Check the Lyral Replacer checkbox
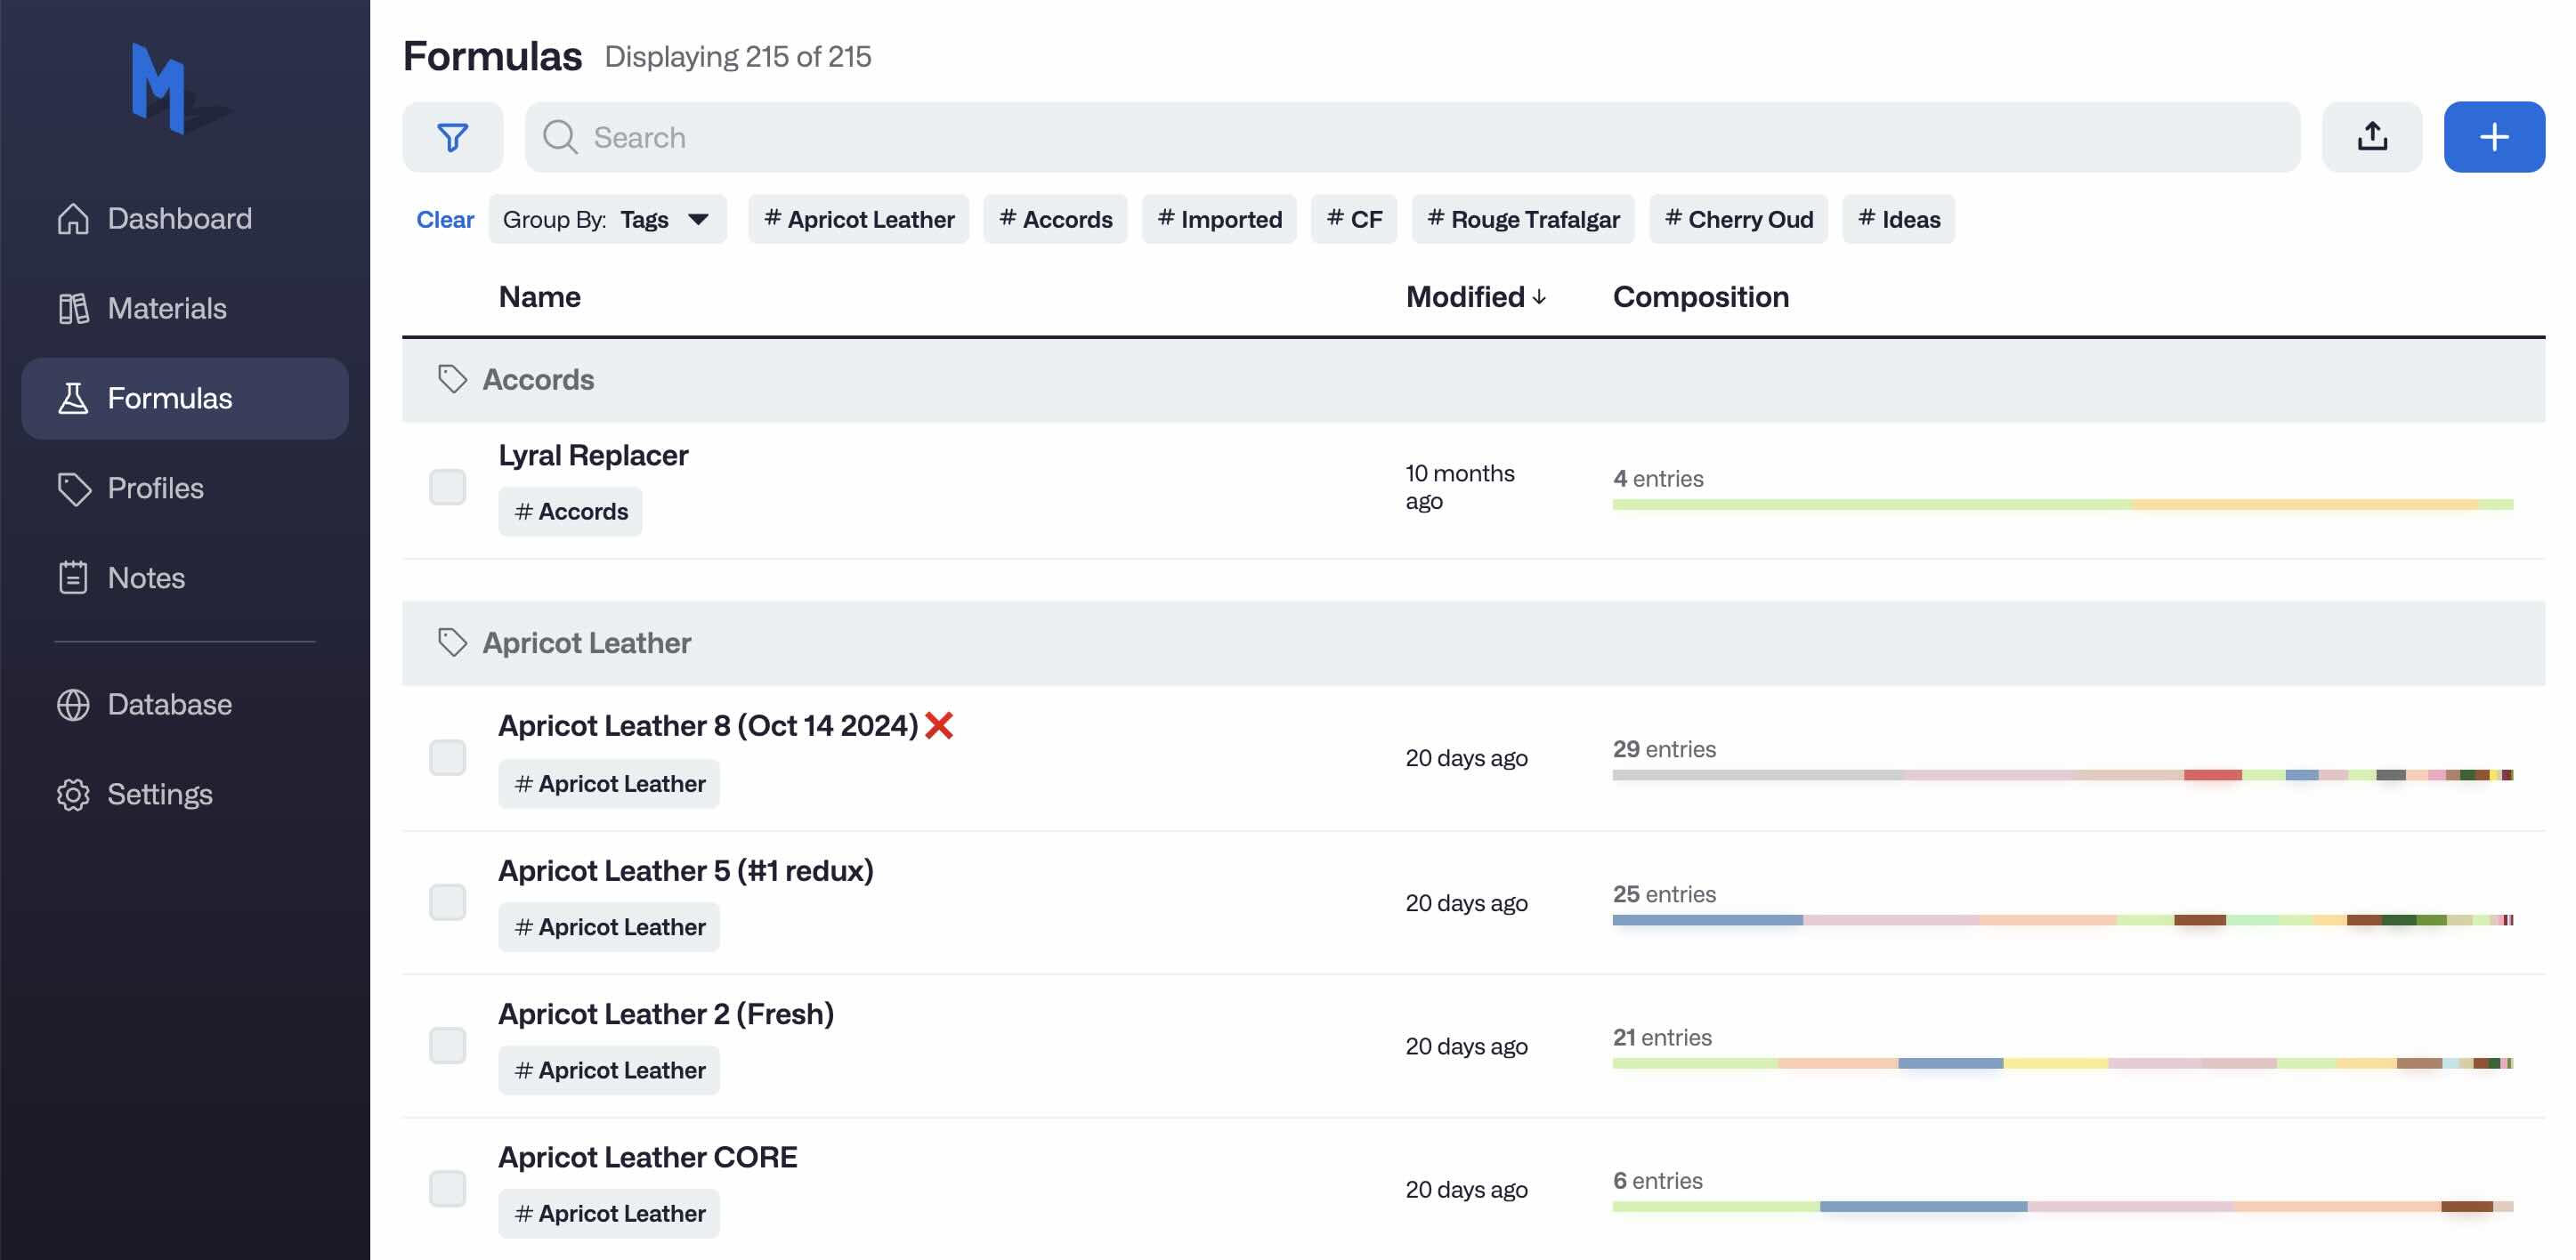 coord(447,487)
